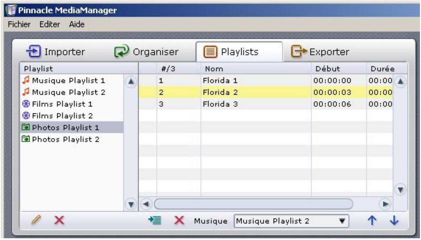Click the camera icon of Photos Playlist 2
Image resolution: width=421 pixels, height=240 pixels.
[26, 139]
